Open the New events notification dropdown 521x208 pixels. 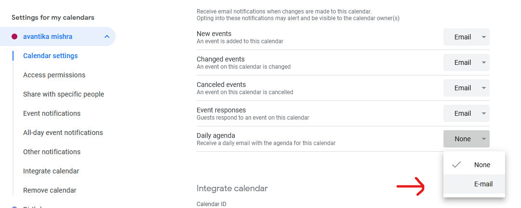(x=466, y=37)
